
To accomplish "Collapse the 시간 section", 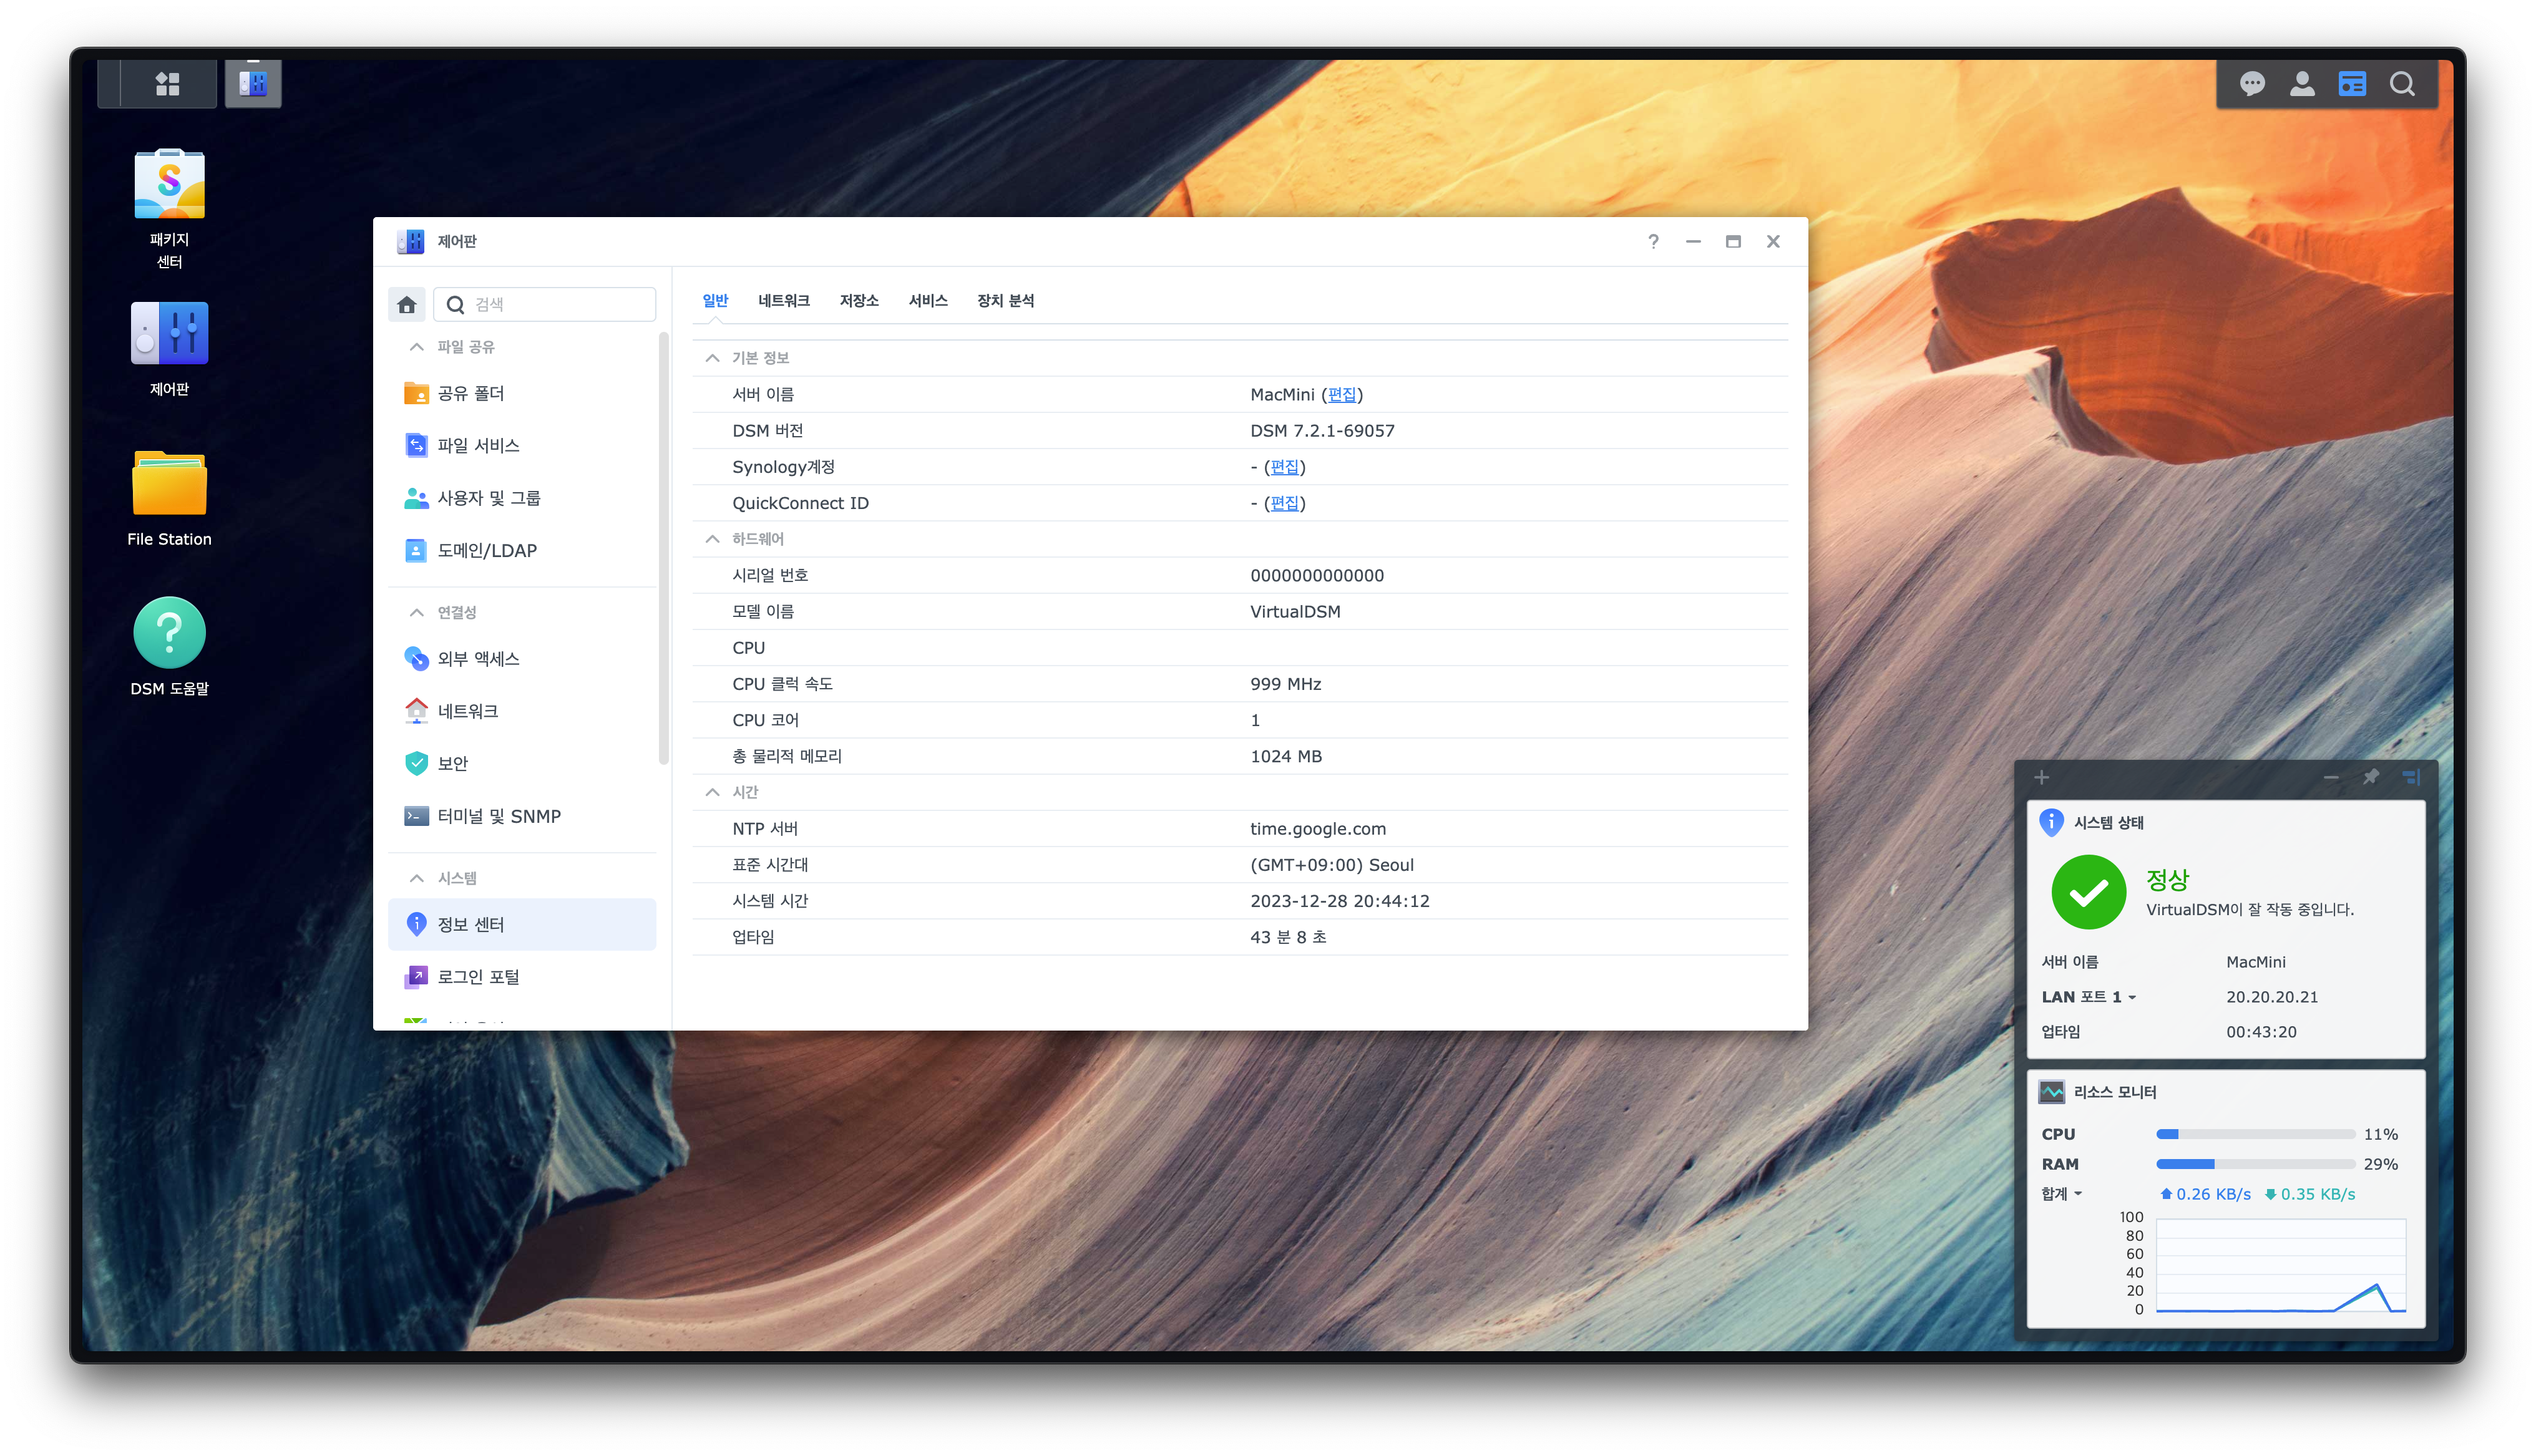I will click(x=712, y=791).
